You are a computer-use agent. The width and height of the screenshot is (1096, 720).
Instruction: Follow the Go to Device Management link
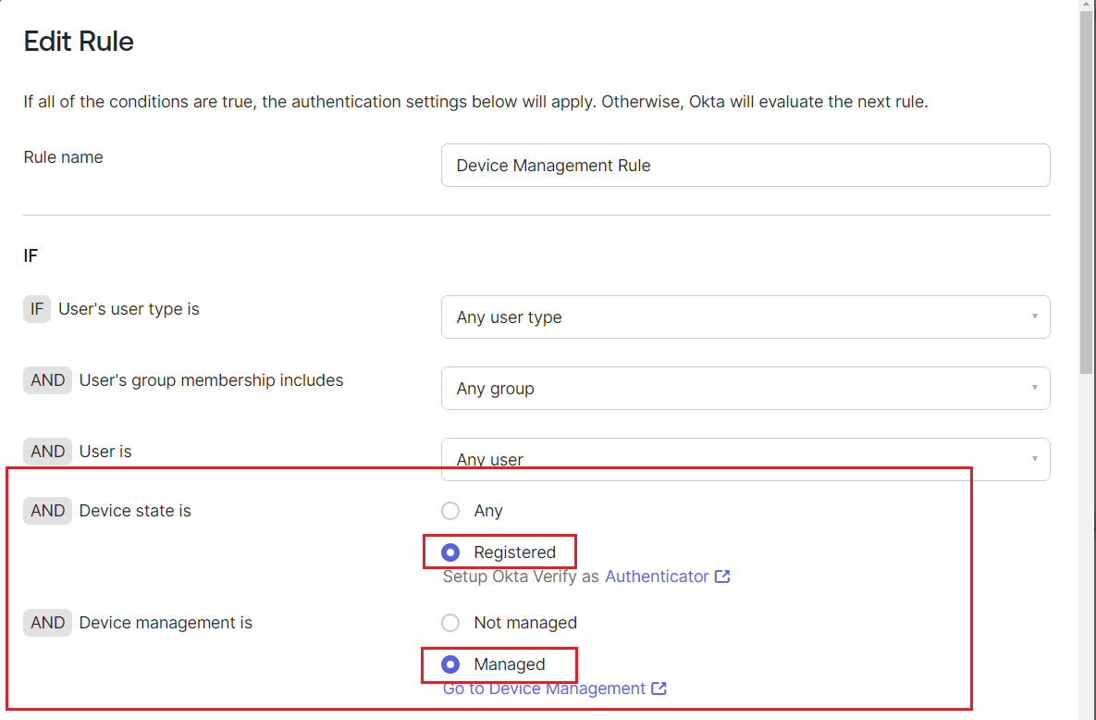(x=544, y=689)
